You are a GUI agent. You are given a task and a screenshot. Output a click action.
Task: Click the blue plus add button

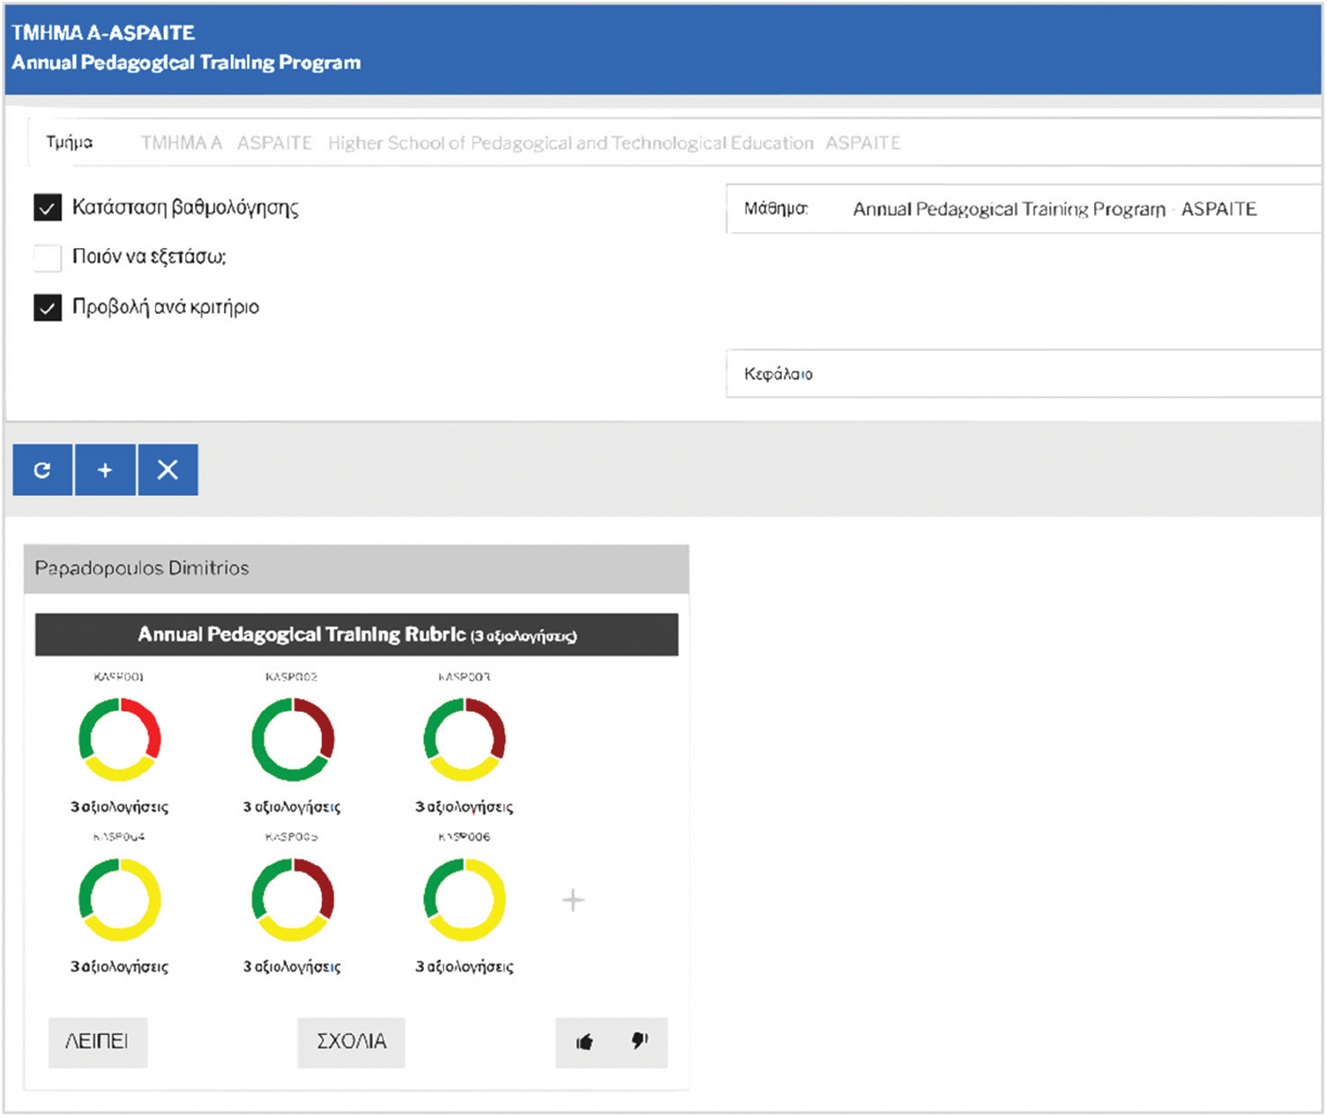point(105,470)
